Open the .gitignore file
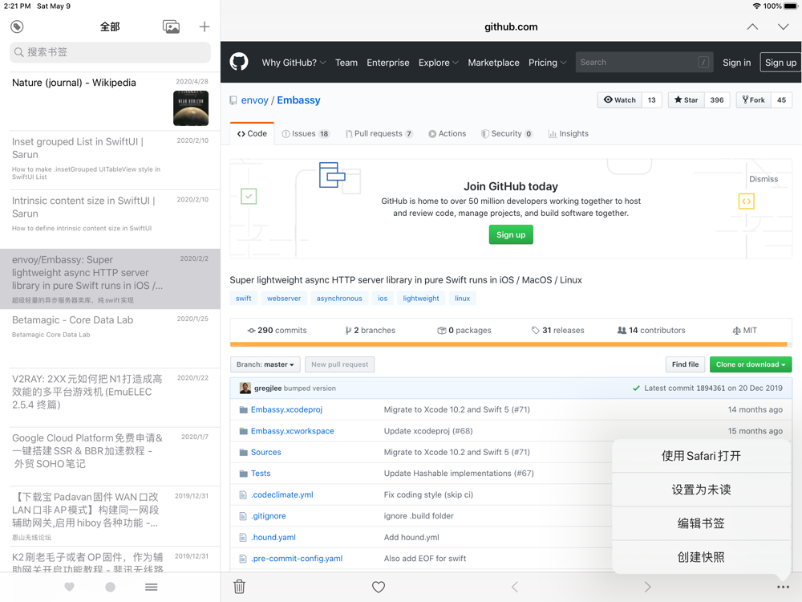 (x=268, y=516)
